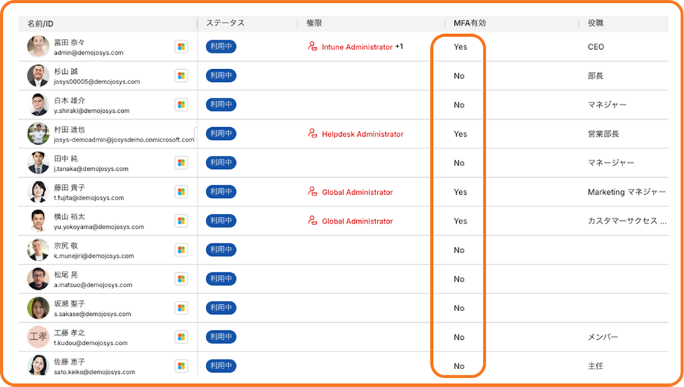This screenshot has height=387, width=684.
Task: Click role icon in 藤田 貴子 Global Administrator
Action: coord(313,192)
